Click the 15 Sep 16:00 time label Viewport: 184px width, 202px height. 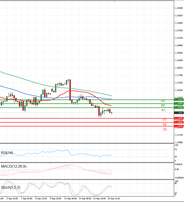click(99, 199)
